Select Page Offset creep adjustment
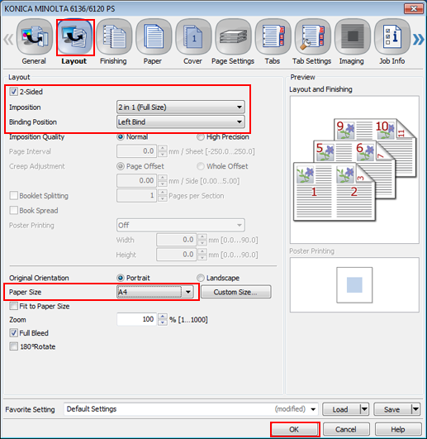427x439 pixels. [121, 166]
